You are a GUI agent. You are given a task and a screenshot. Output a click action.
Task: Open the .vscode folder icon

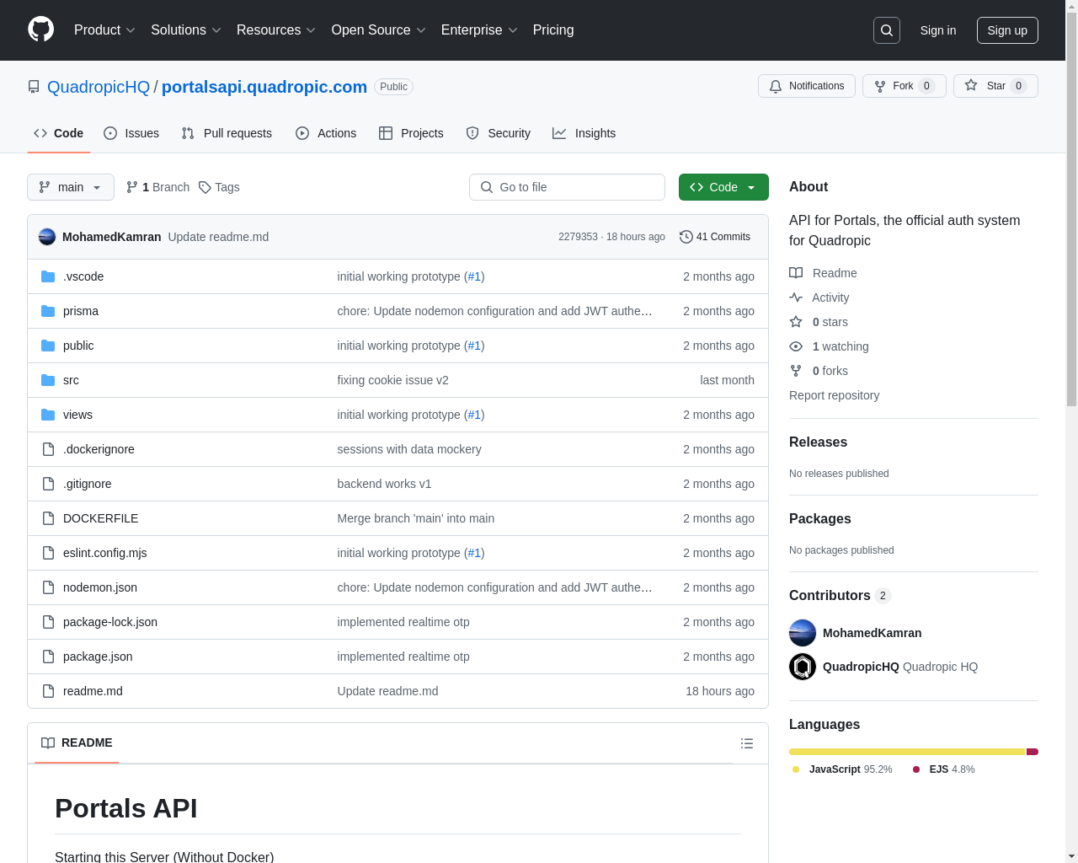point(48,276)
